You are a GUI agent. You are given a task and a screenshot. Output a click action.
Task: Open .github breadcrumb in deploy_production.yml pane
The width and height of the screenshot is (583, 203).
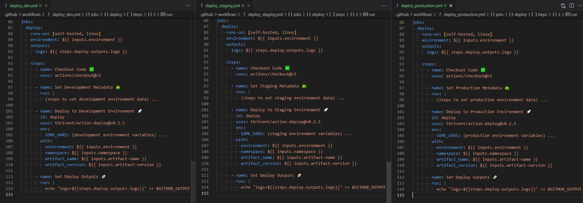402,15
